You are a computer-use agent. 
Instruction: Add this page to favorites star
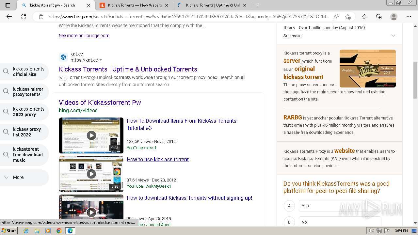pos(348,17)
